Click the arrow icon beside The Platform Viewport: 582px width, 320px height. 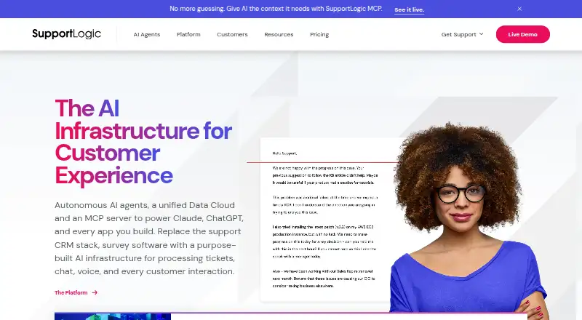pos(95,292)
